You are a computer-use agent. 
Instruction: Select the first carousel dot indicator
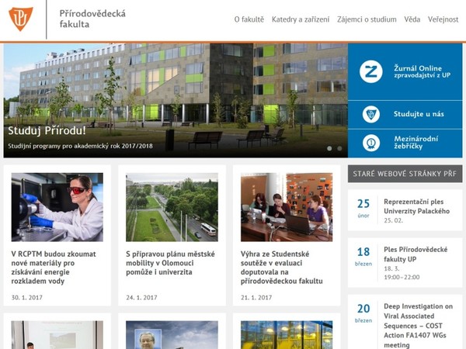[329, 148]
